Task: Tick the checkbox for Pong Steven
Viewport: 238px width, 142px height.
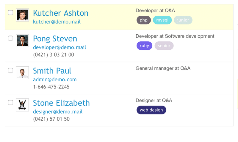Action: [x=10, y=38]
